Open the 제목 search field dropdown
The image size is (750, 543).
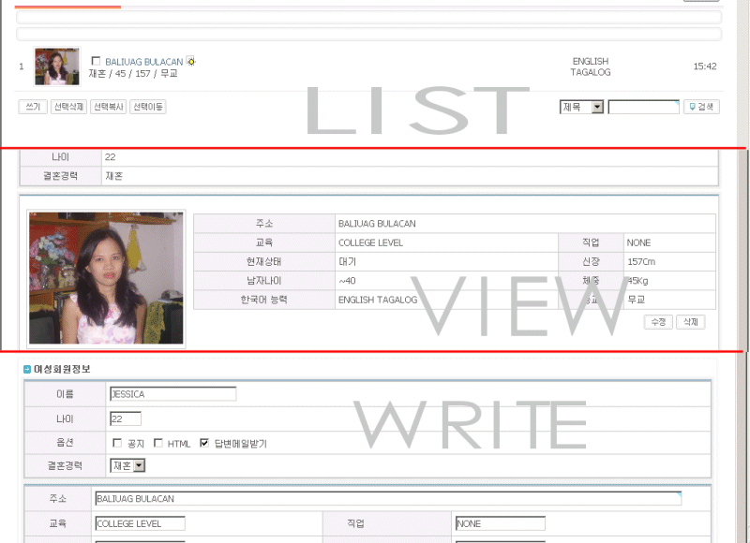coord(581,107)
